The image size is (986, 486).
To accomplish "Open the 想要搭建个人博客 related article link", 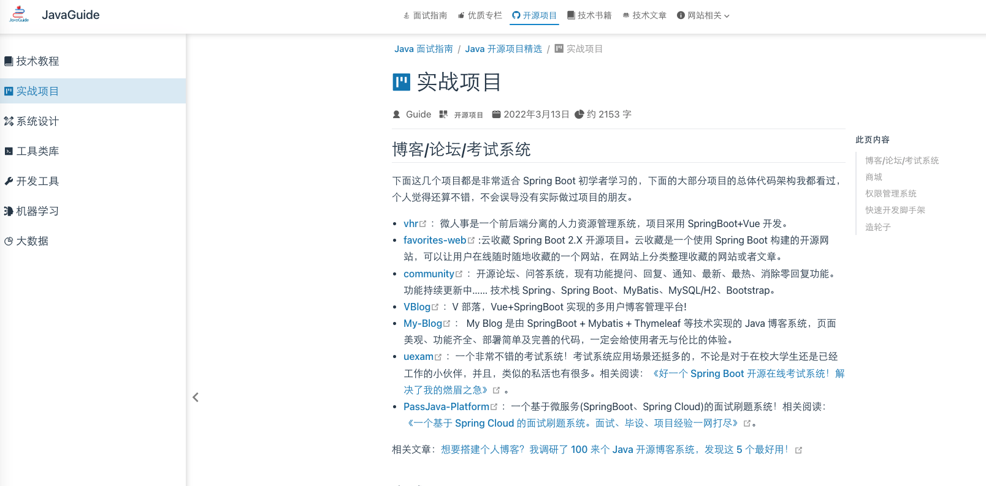I will [x=621, y=449].
